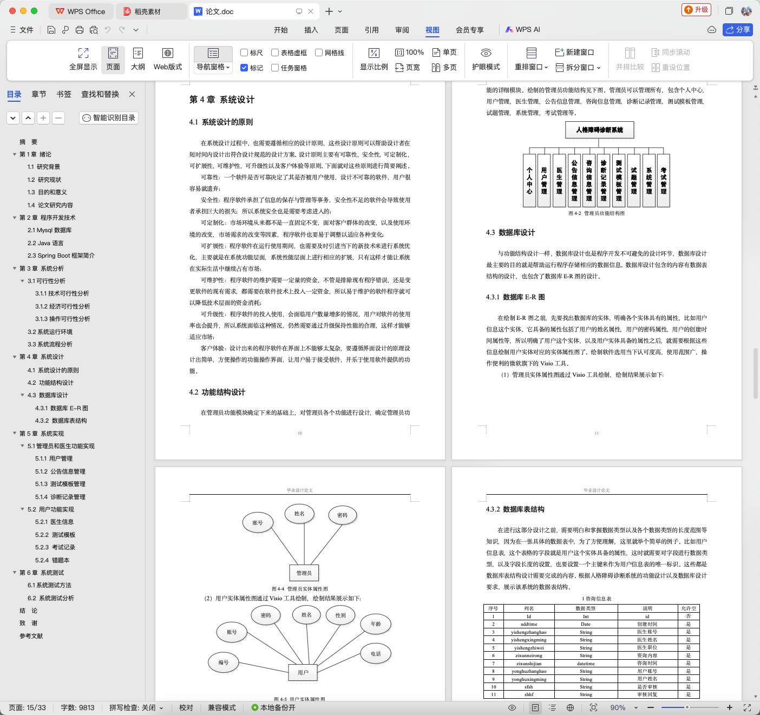Click the fit-page icon in status bar
The width and height of the screenshot is (760, 715).
pos(593,707)
